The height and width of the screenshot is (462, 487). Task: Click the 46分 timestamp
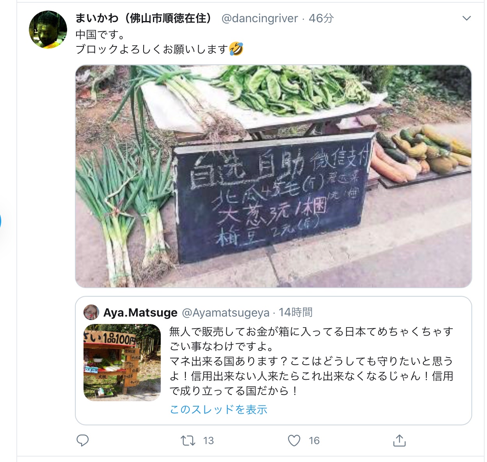tap(322, 18)
